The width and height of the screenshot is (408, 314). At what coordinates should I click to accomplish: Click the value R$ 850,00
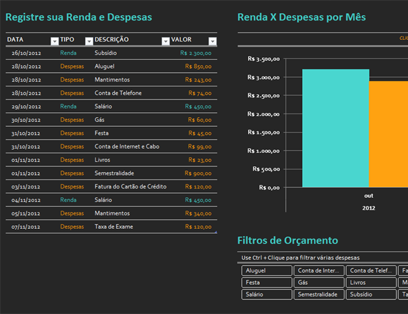tap(198, 66)
